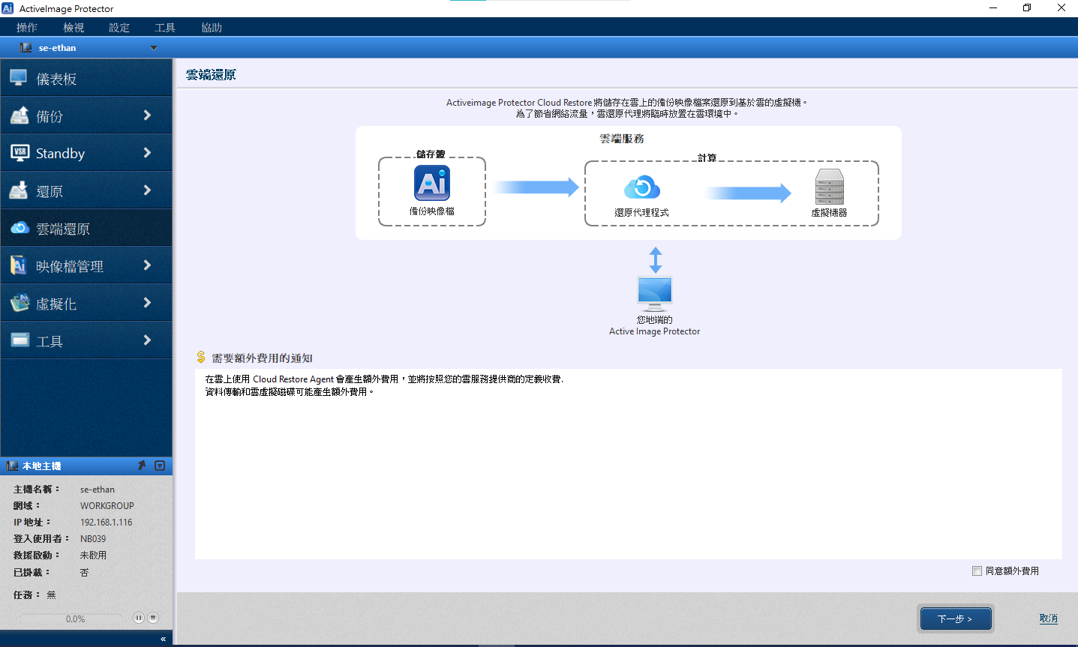Image resolution: width=1078 pixels, height=647 pixels.
Task: Enable the 同意額外費用 checkbox
Action: pyautogui.click(x=977, y=571)
